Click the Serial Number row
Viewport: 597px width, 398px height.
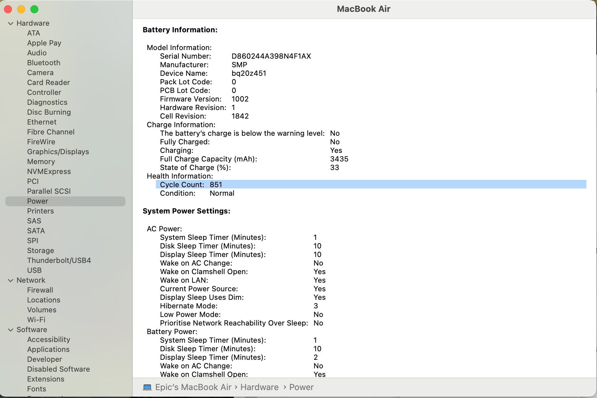[235, 56]
